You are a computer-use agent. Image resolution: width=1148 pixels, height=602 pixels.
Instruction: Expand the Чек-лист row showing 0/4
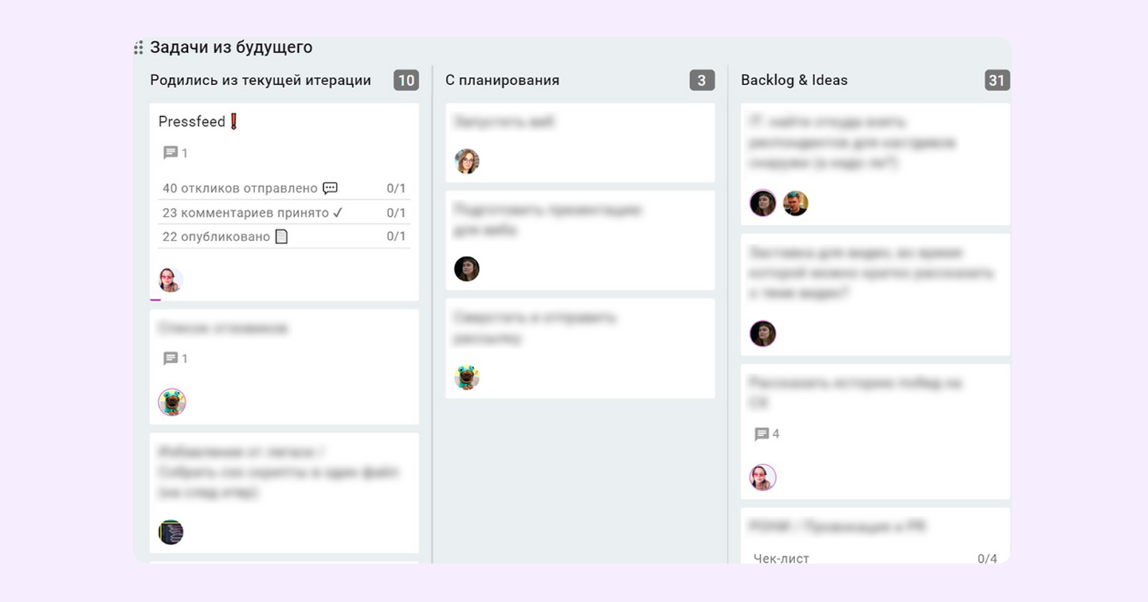[875, 558]
